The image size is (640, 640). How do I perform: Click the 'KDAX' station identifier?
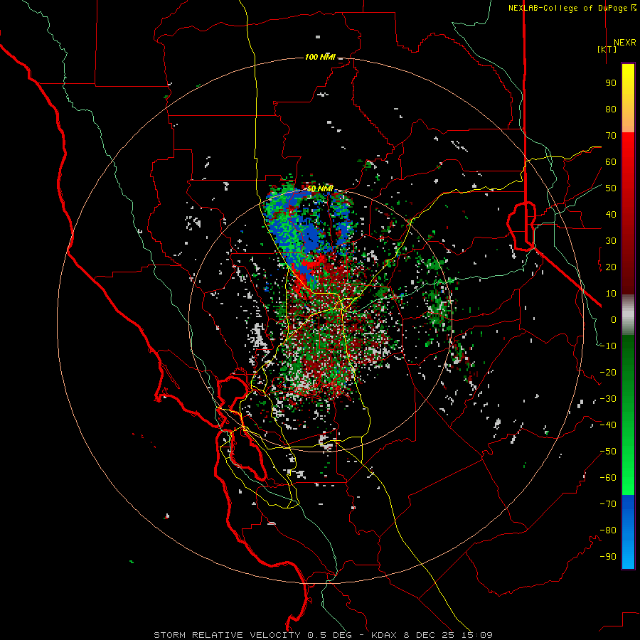(384, 635)
